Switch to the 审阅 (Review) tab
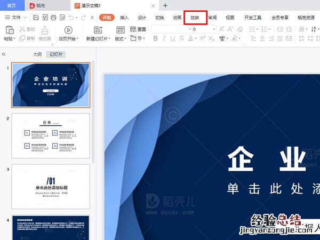320x240 pixels. pos(212,18)
